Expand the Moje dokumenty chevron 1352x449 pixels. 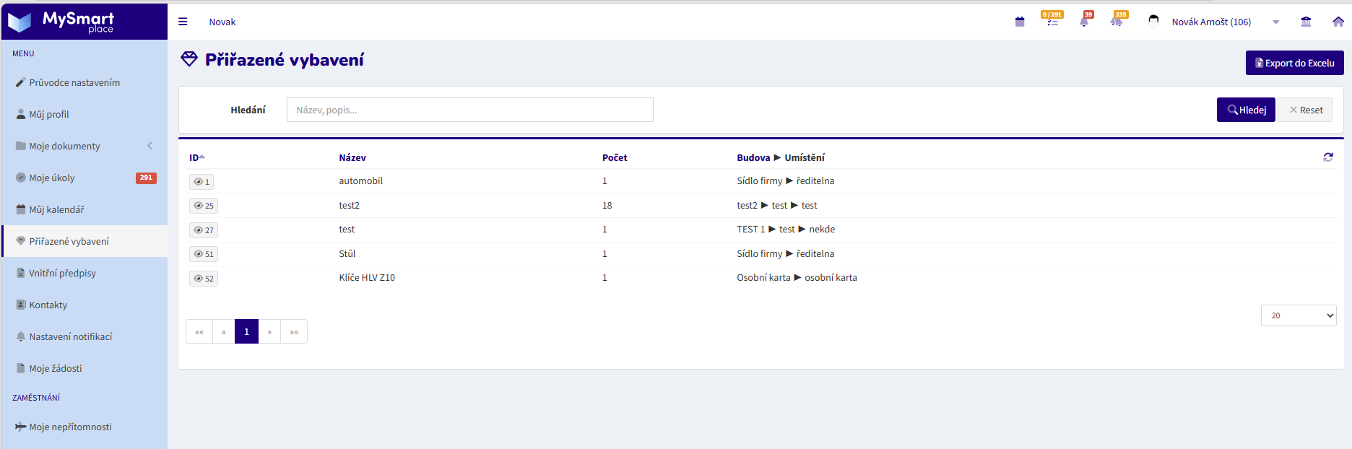coord(150,146)
